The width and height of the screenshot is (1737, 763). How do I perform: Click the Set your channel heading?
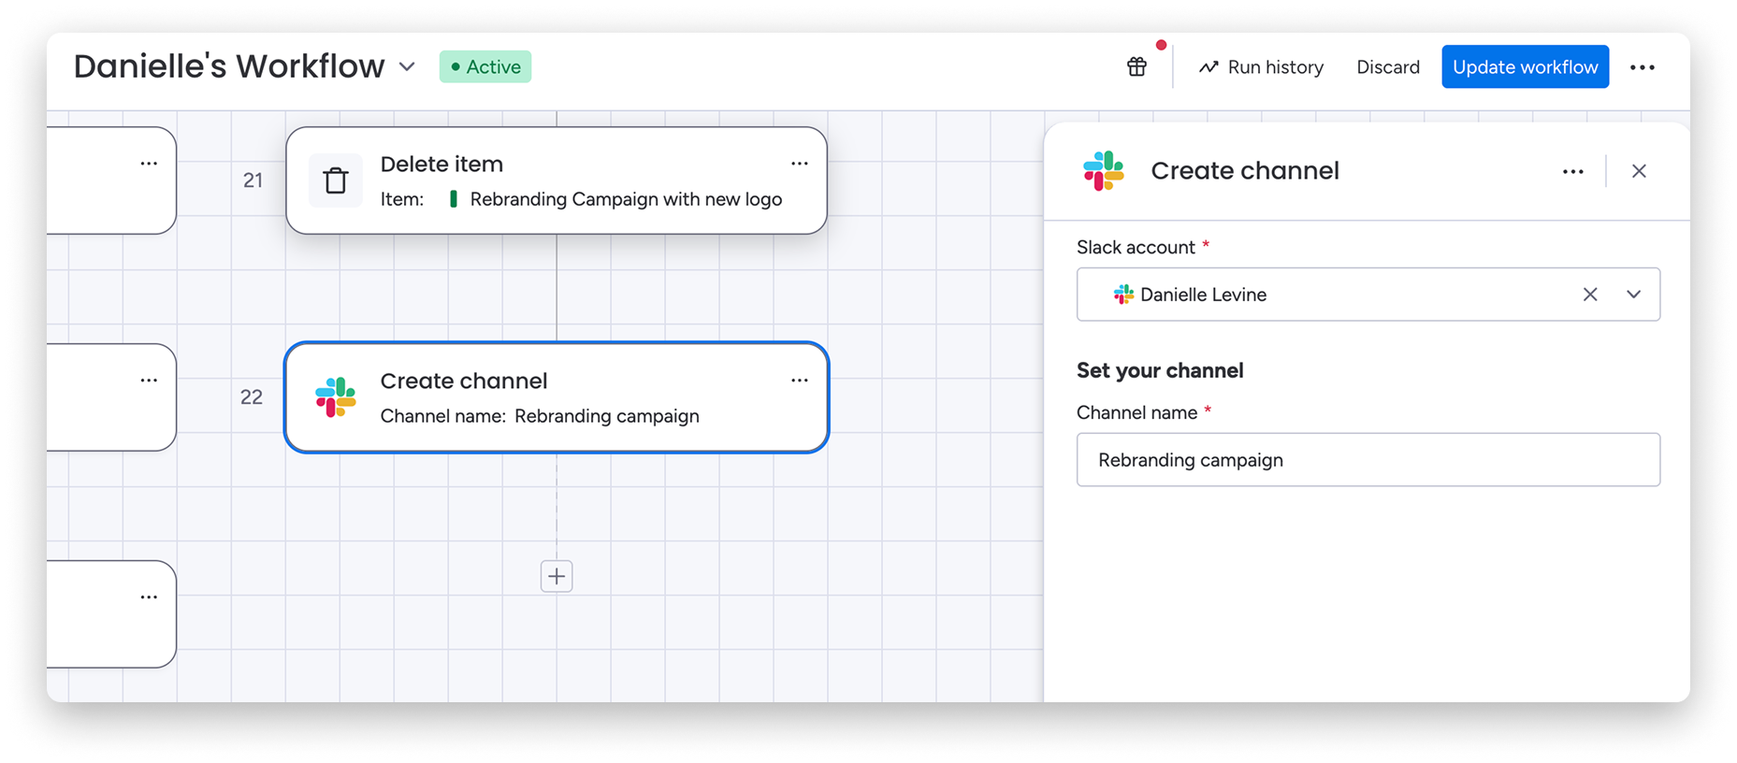1160,370
